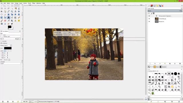Open the Tool Options panel menu arrow
Screen dimensions: 183x103
[x=20, y=31]
